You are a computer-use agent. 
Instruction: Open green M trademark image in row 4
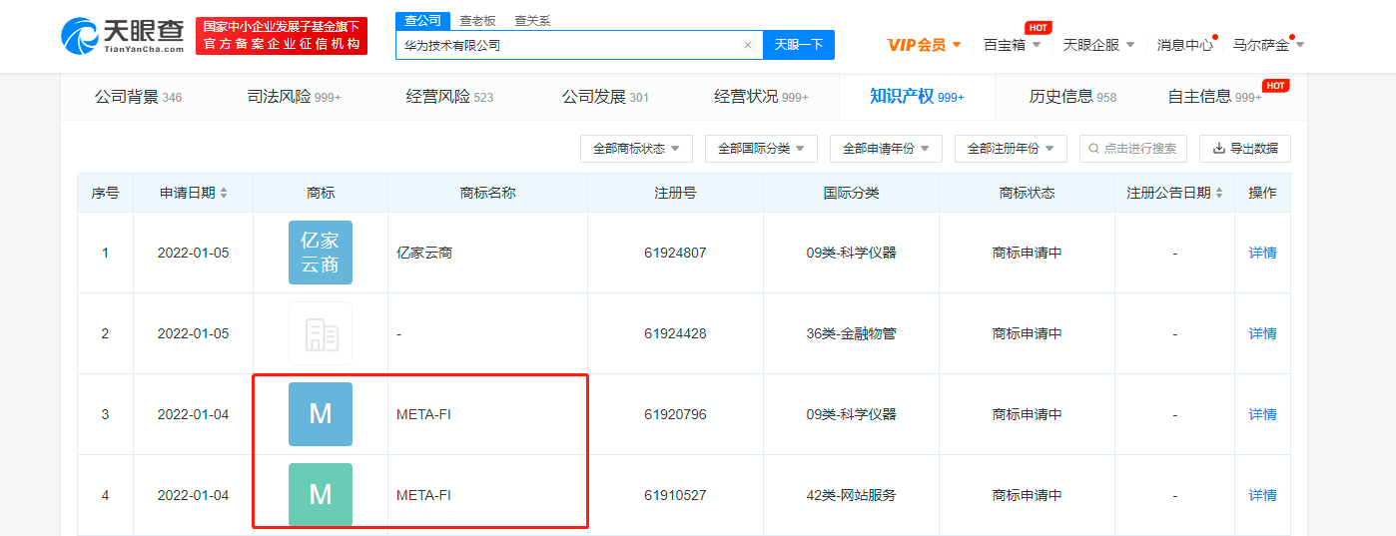pos(321,495)
